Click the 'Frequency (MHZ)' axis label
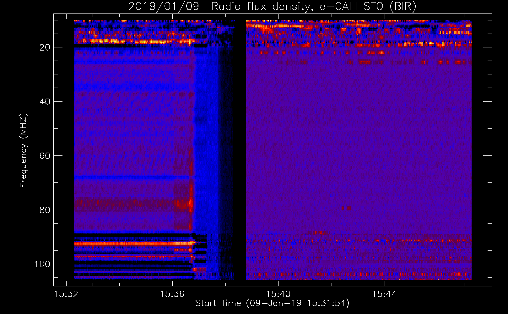Screen dimensions: 508x314 24,150
